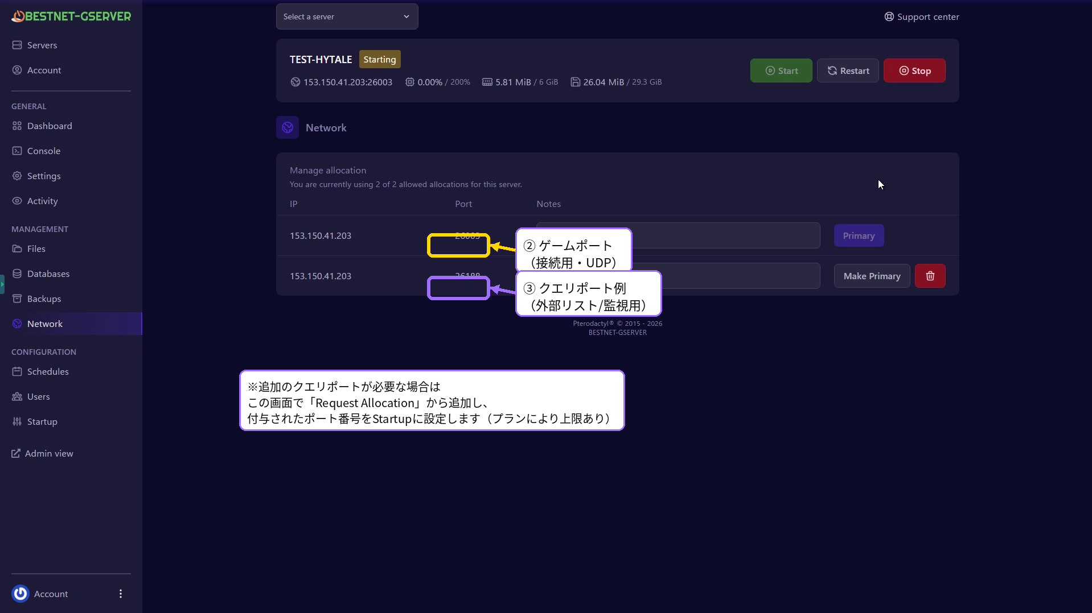Set second allocation via Make Primary
Image resolution: width=1092 pixels, height=613 pixels.
point(872,276)
